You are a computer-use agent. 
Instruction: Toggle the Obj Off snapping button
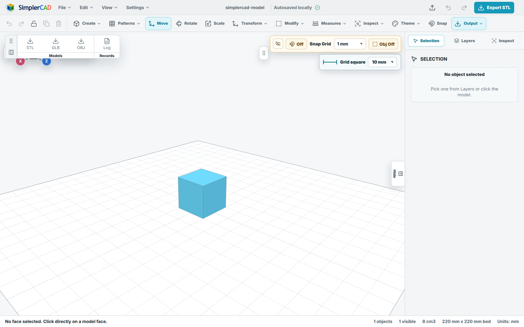383,44
